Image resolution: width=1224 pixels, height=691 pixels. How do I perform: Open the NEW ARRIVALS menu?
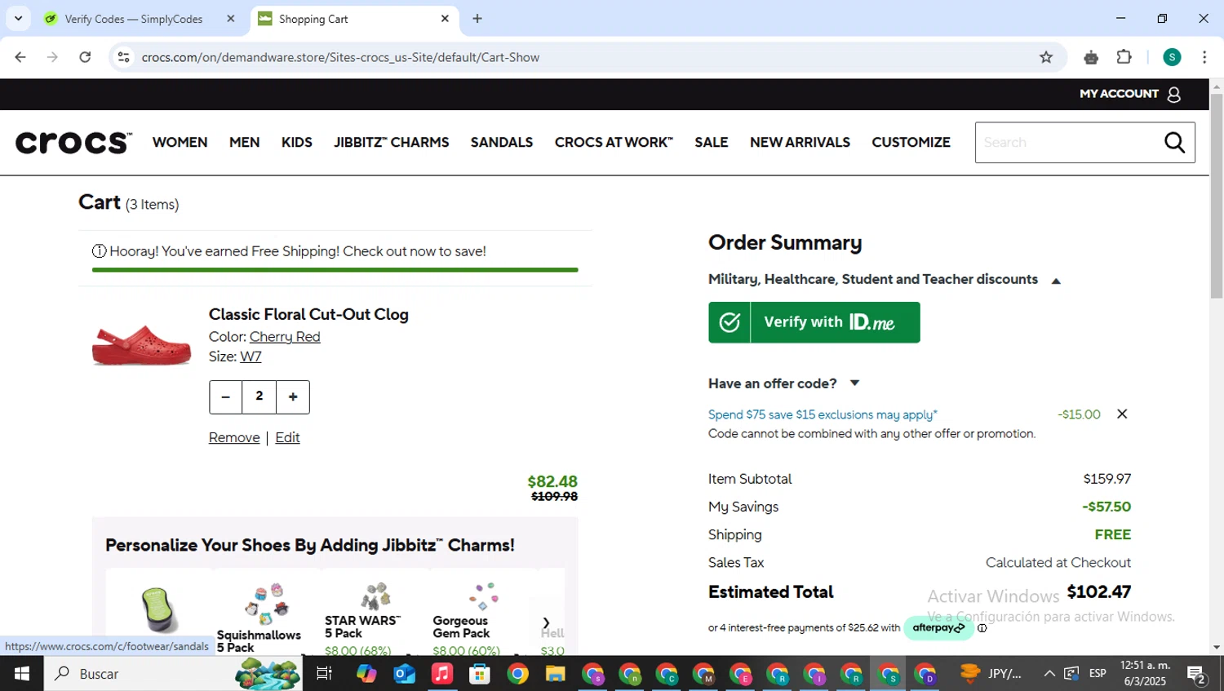pyautogui.click(x=800, y=142)
